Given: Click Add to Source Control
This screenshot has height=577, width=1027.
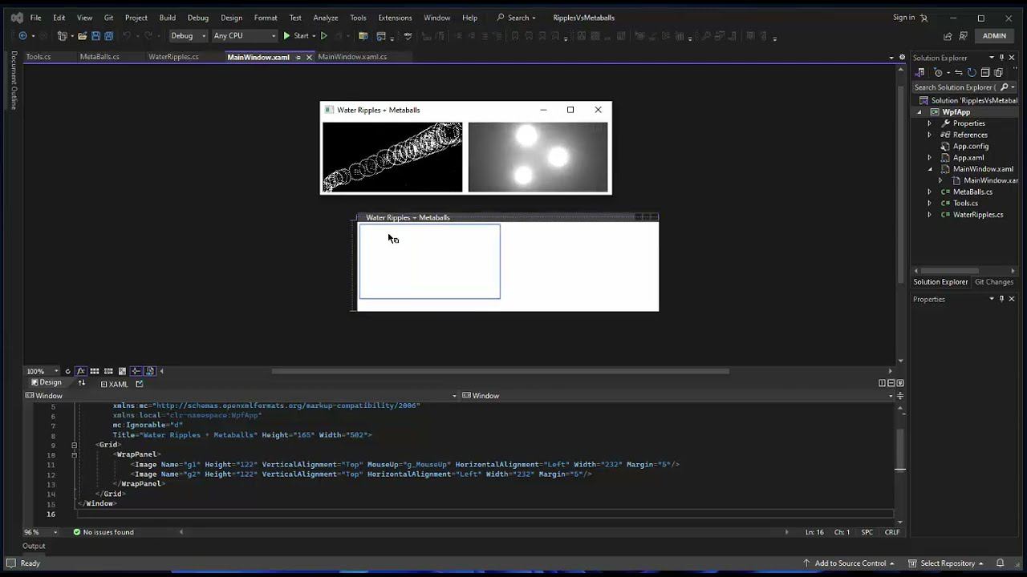Looking at the screenshot, I should [x=849, y=563].
